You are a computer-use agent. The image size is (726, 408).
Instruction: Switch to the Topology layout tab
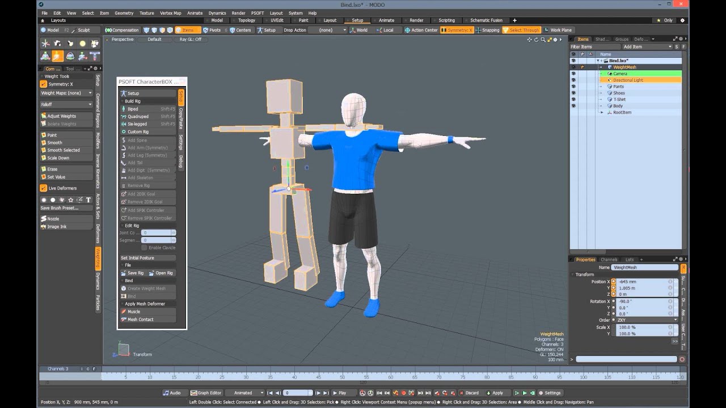pyautogui.click(x=247, y=20)
